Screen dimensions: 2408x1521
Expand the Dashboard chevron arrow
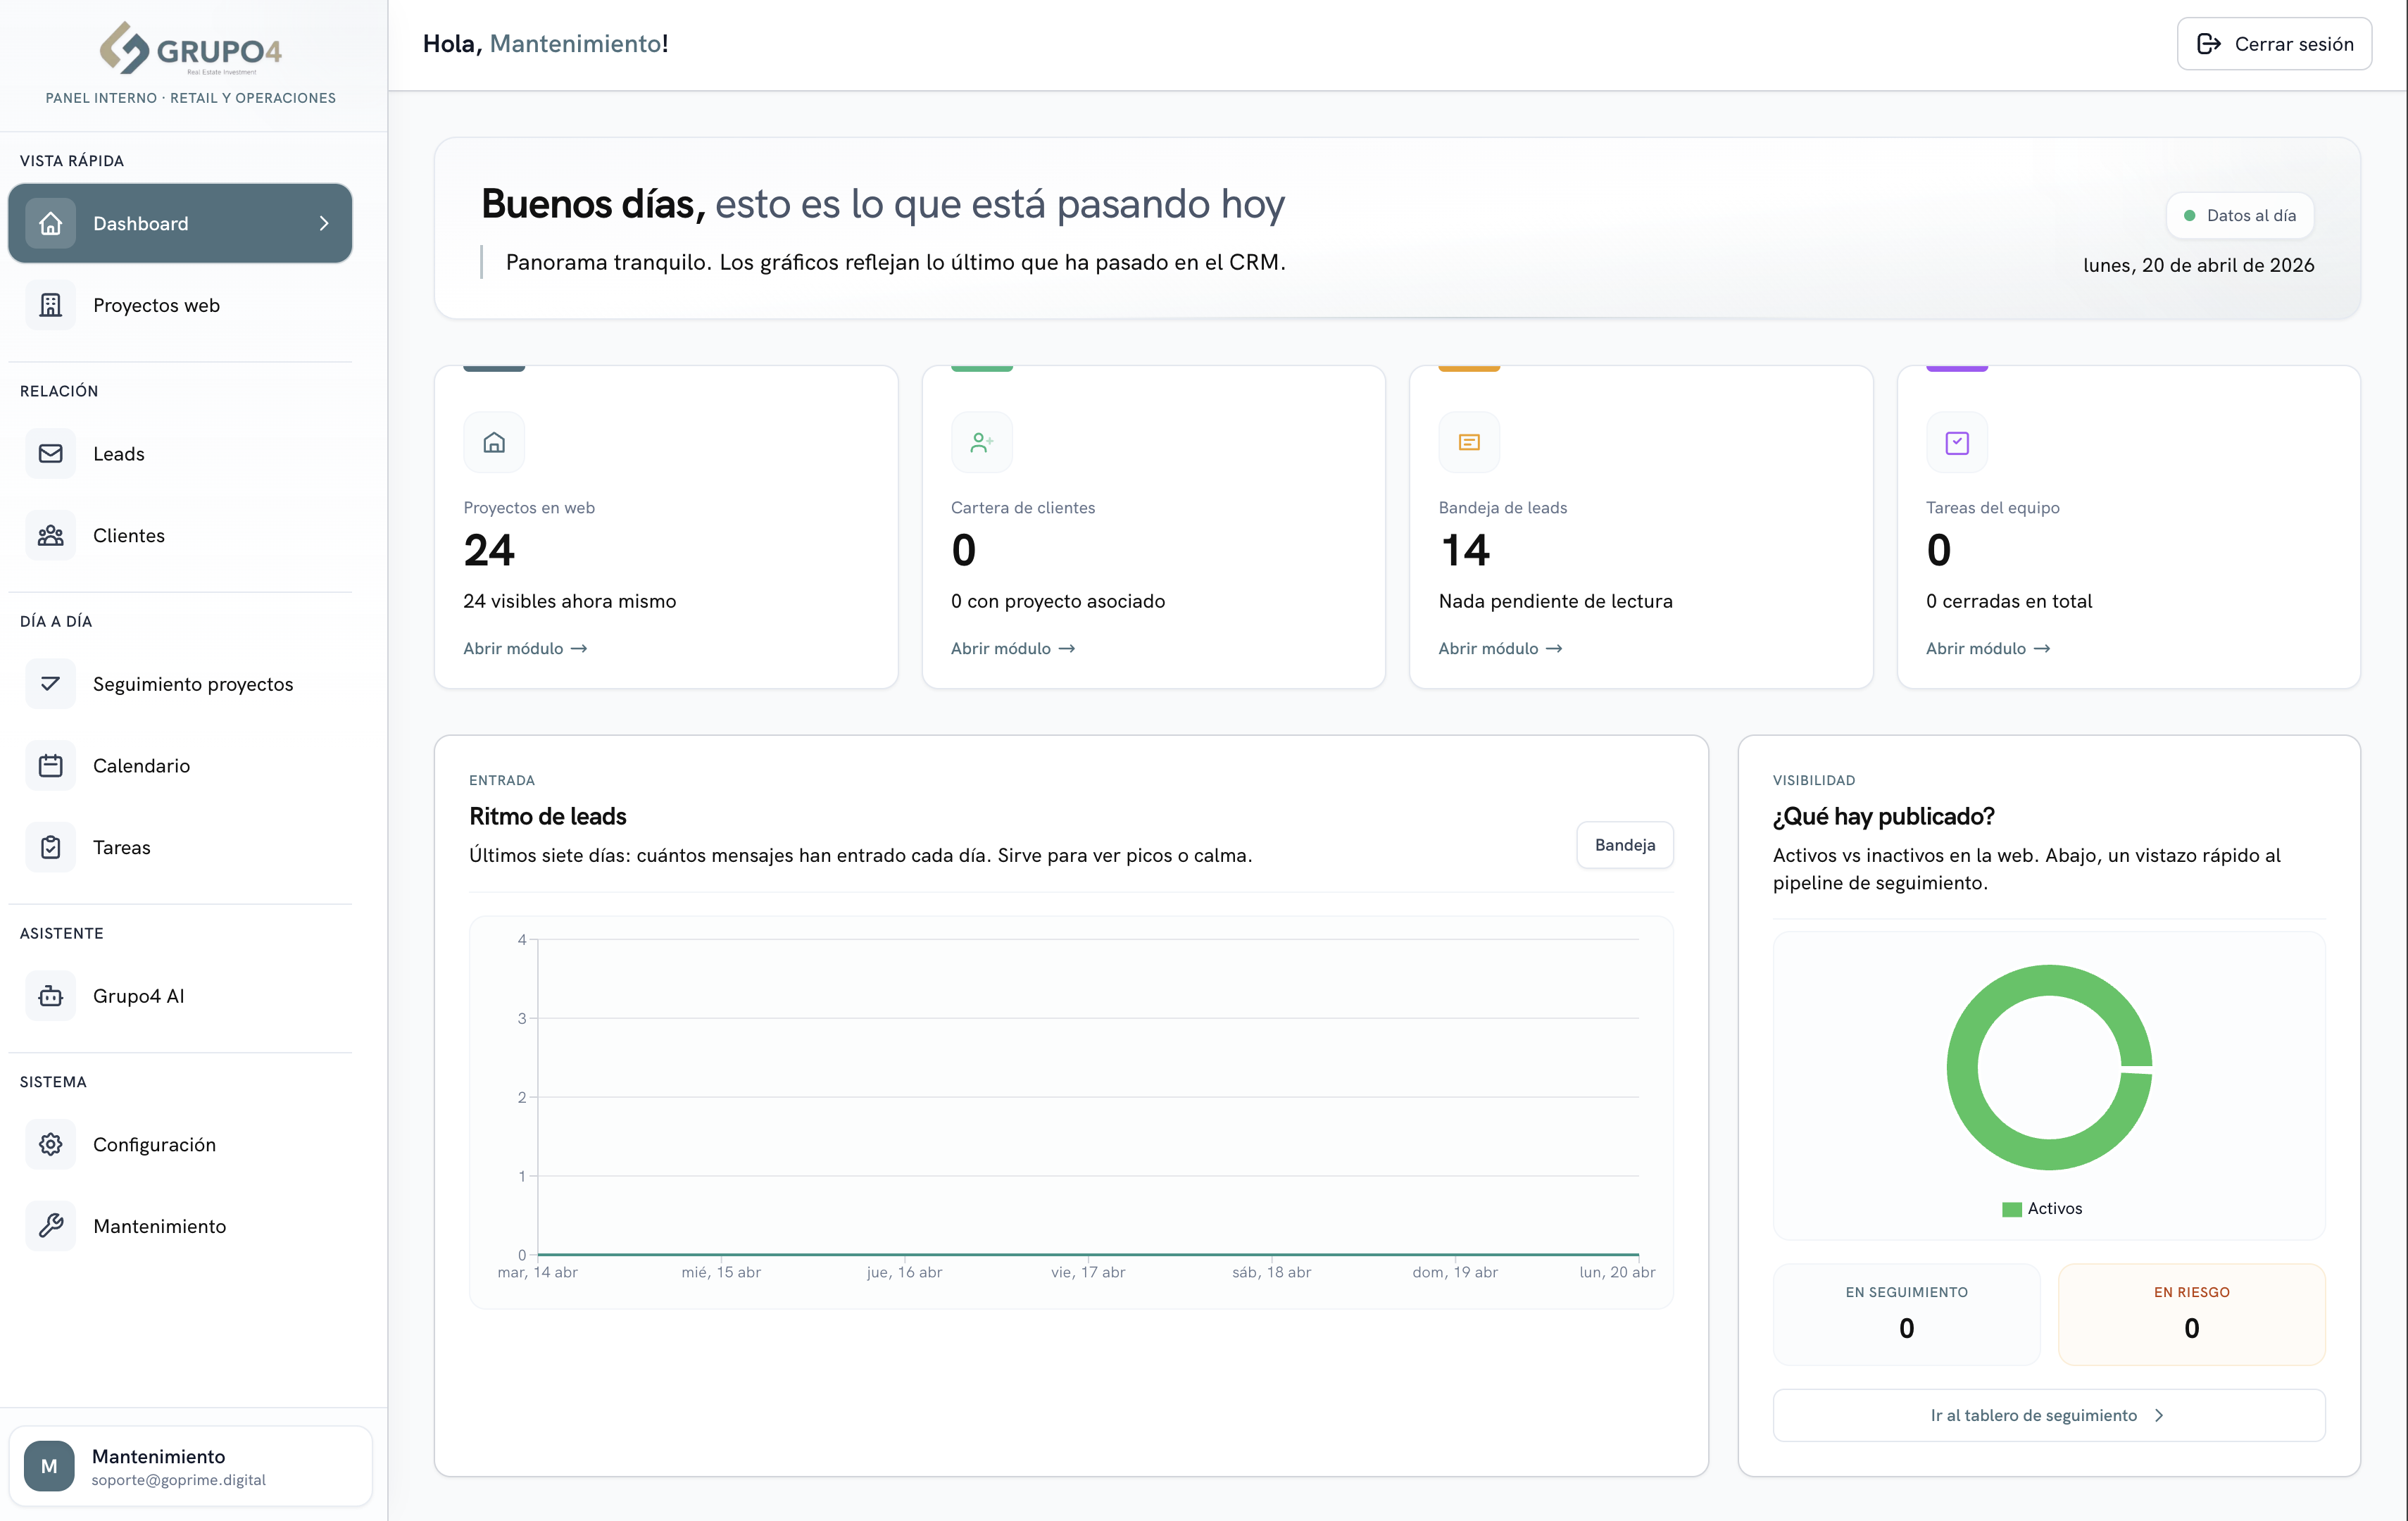(x=324, y=223)
